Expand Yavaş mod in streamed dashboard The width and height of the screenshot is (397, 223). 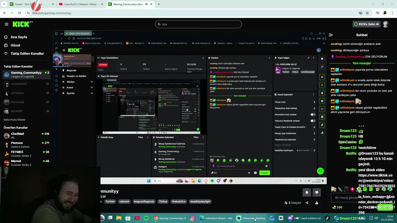(x=314, y=102)
